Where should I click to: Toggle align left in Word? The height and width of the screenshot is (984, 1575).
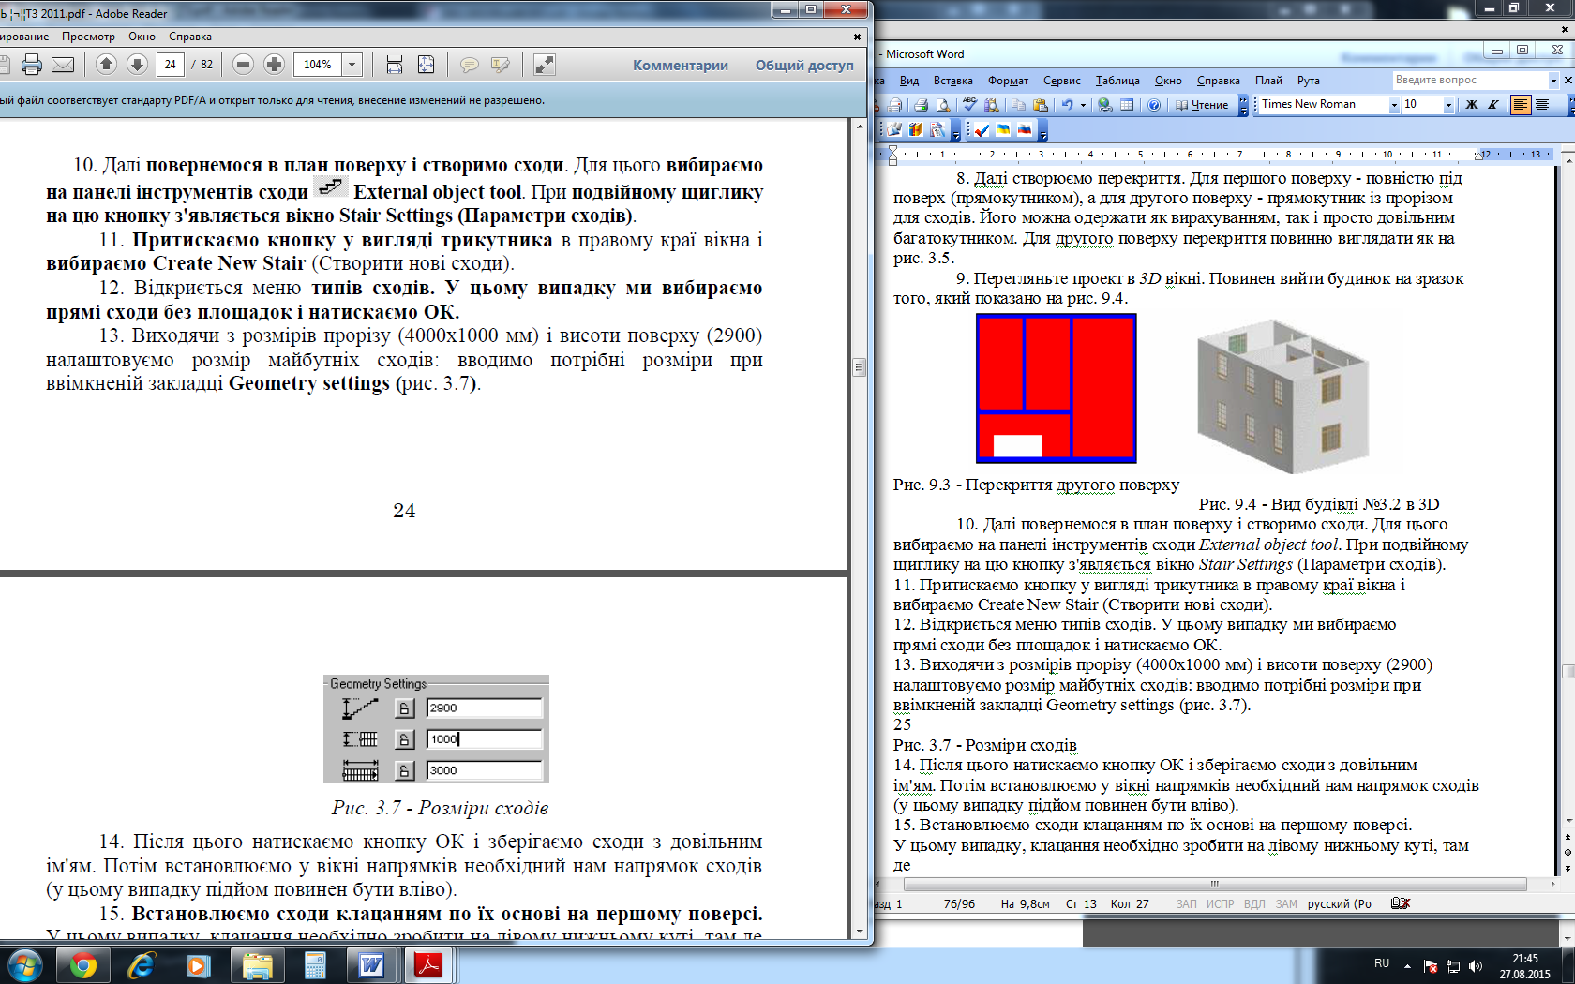click(x=1521, y=104)
